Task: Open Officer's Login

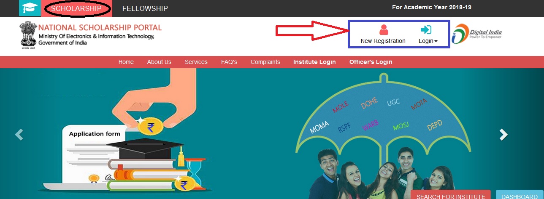Action: [371, 62]
